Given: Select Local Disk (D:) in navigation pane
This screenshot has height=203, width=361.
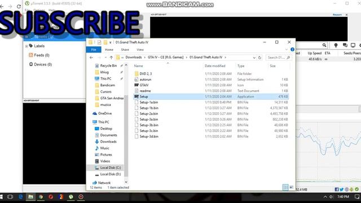Looking at the screenshot, I should coord(111,174).
